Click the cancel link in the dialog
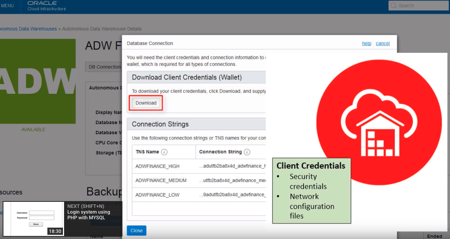 click(383, 43)
